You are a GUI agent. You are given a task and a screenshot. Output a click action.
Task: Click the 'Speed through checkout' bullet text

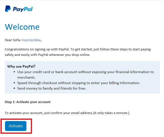(79, 83)
